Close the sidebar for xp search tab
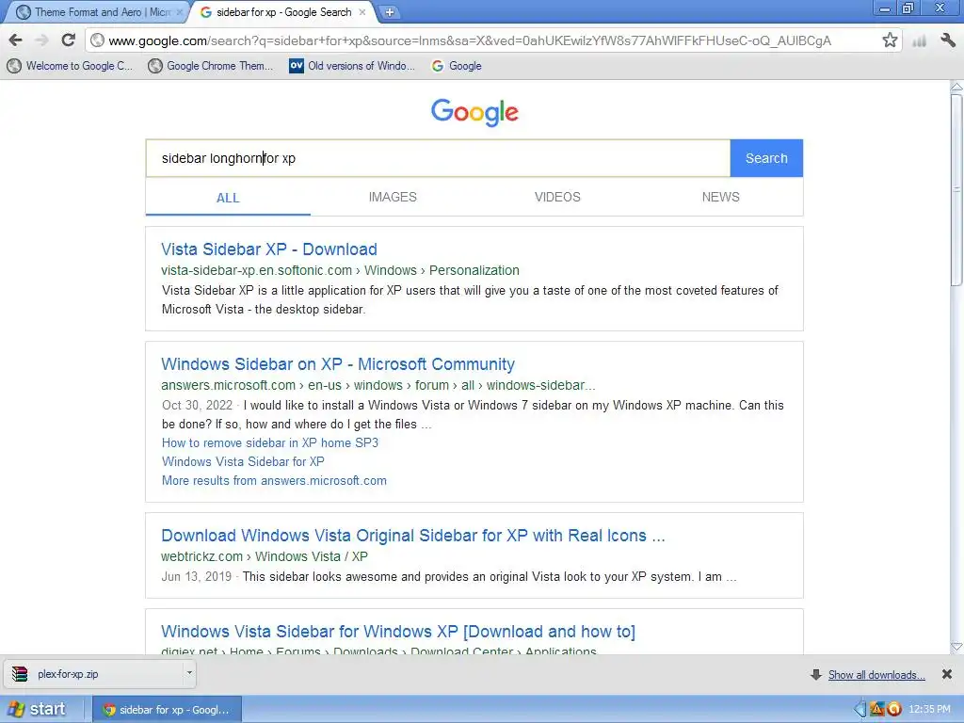 (x=362, y=11)
